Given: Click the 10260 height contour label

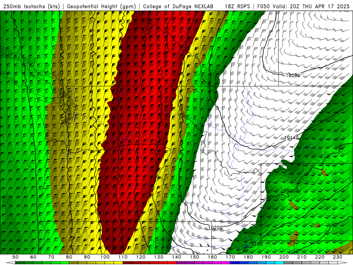Looking at the screenshot, I should click(x=255, y=244).
